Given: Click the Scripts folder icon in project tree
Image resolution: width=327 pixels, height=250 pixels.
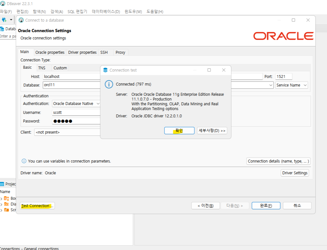Looking at the screenshot, I should 6,210.
